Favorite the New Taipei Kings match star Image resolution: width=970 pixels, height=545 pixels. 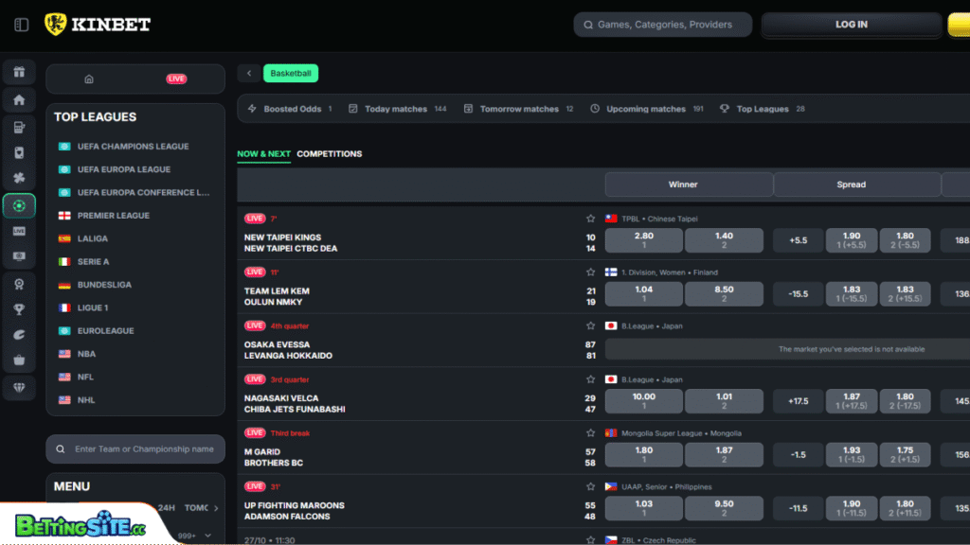click(x=591, y=219)
